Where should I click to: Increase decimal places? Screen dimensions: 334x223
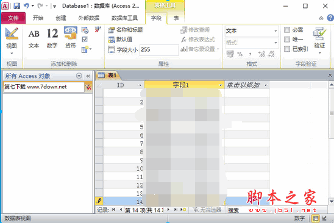261,54
